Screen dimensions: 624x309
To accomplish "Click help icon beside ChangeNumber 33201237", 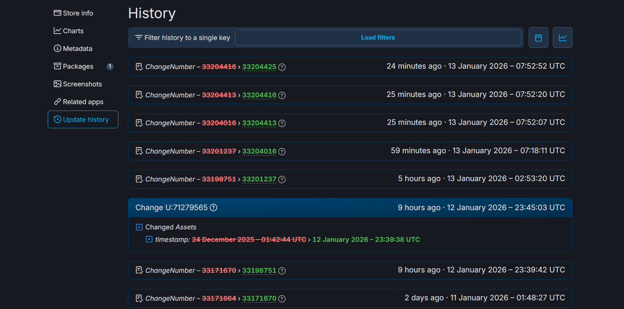I will point(282,179).
